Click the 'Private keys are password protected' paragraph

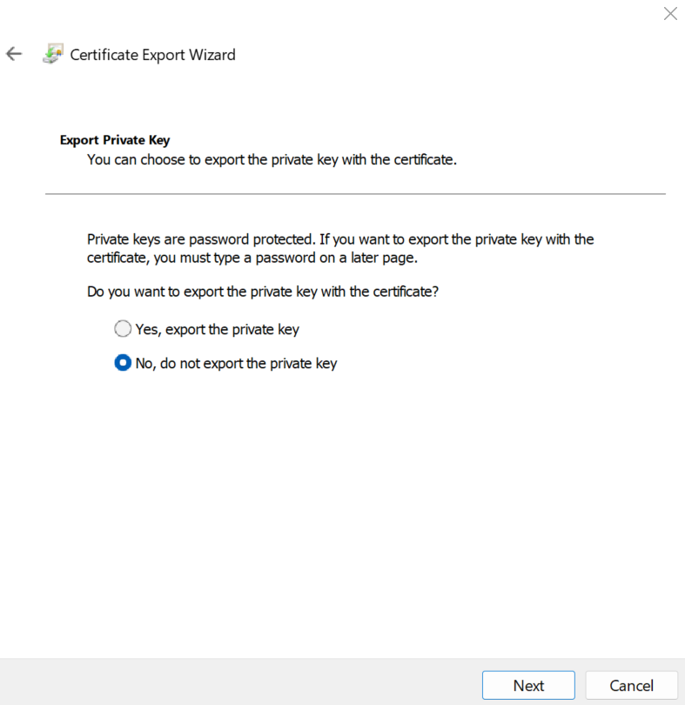(x=340, y=248)
